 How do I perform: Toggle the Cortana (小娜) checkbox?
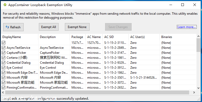[x=4, y=58]
